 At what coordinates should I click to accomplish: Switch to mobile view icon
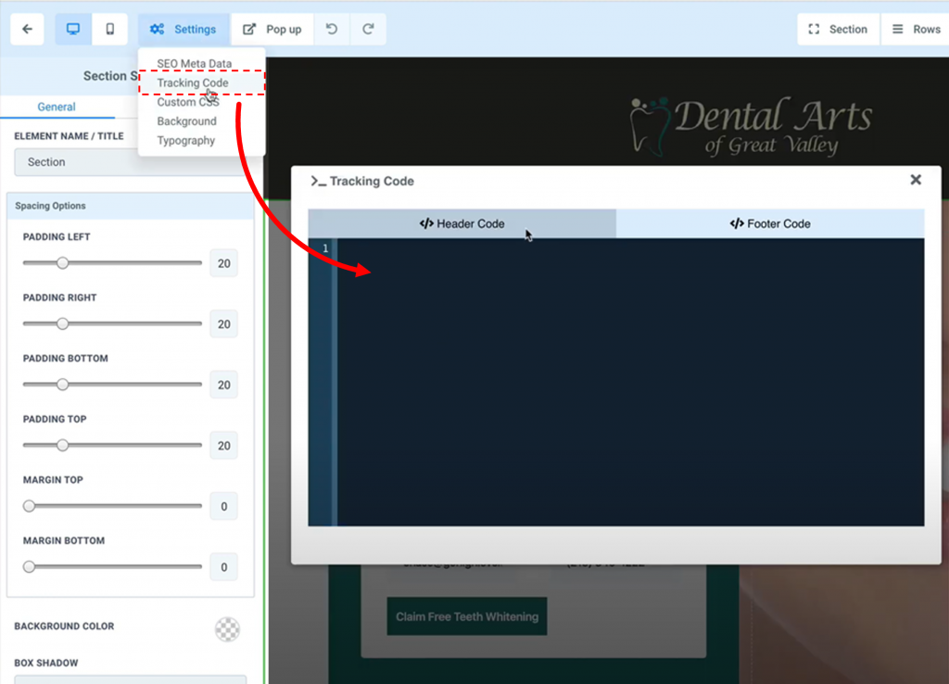[x=109, y=29]
